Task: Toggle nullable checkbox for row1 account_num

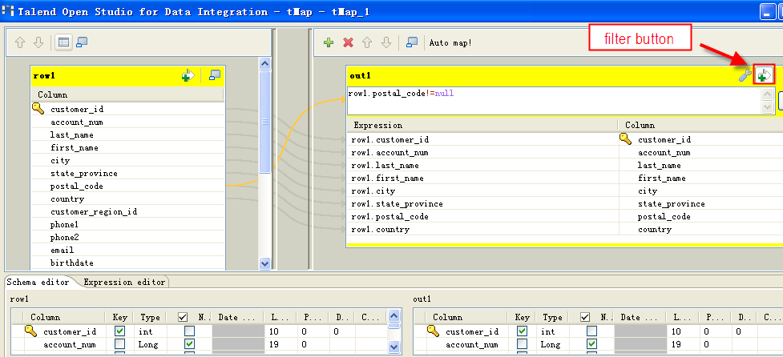Action: pos(189,344)
